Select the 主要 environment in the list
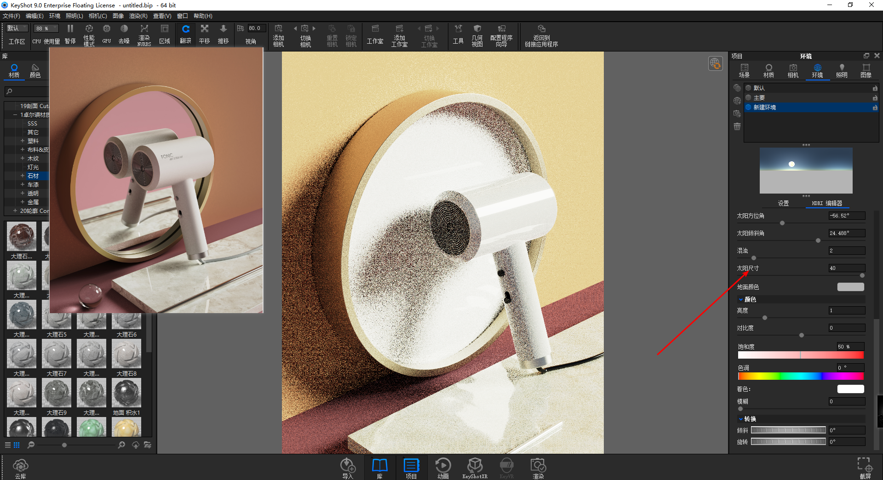Image resolution: width=883 pixels, height=480 pixels. point(811,98)
